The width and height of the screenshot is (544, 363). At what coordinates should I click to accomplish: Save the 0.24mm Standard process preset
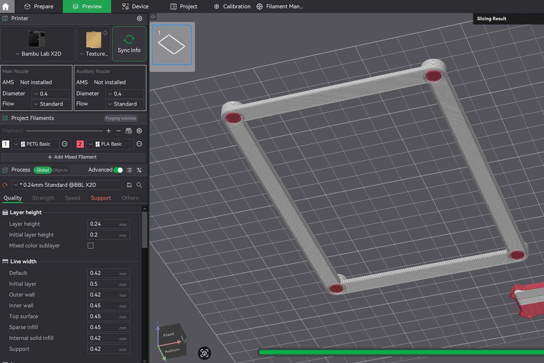(x=129, y=185)
